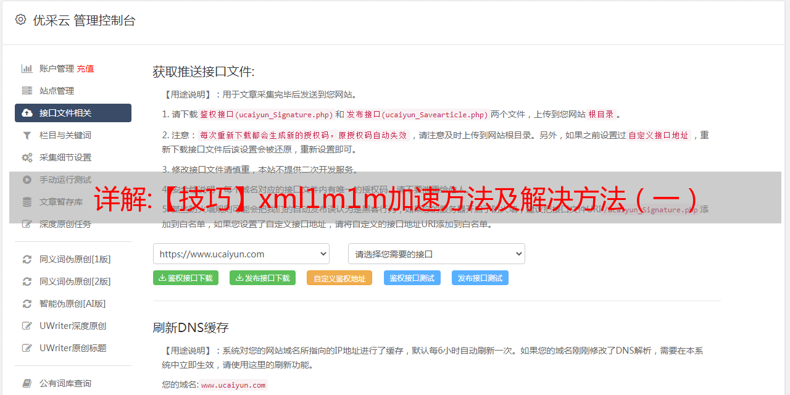The image size is (790, 395).
Task: Click the cloud upload icon for 接口文件相关
Action: [27, 113]
